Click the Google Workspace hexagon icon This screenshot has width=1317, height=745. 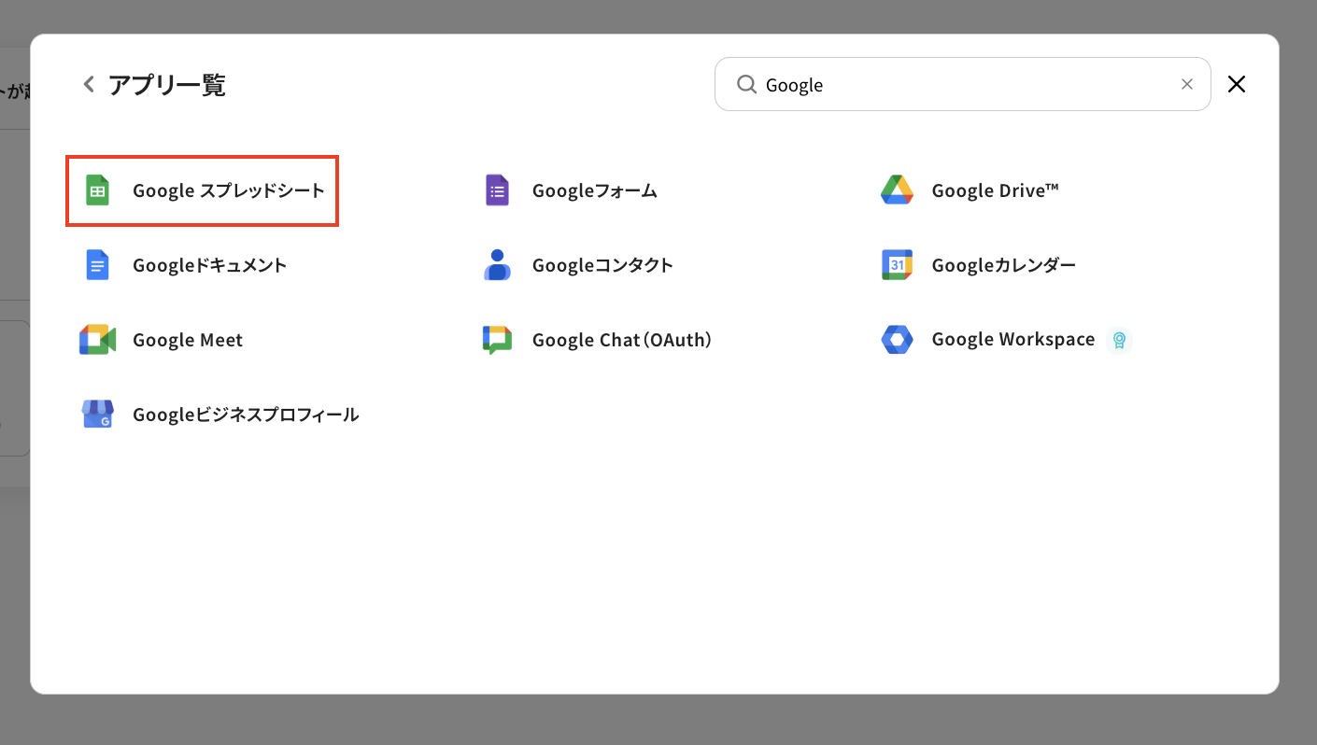click(x=897, y=340)
